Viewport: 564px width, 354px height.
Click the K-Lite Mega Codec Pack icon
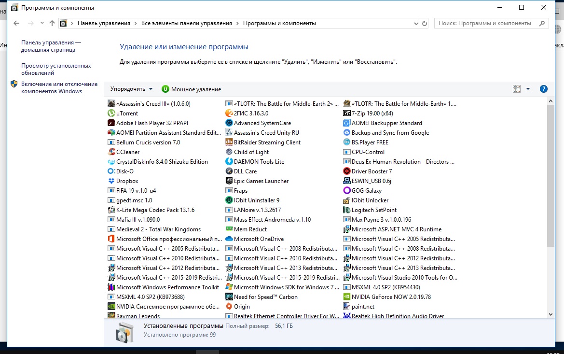pyautogui.click(x=111, y=210)
